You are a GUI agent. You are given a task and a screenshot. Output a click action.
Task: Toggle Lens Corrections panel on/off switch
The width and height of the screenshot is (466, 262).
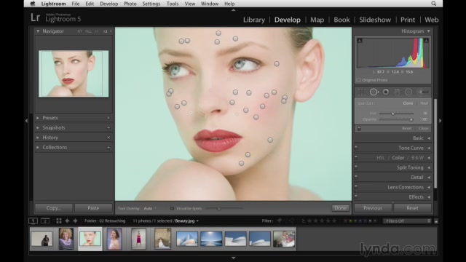click(x=356, y=187)
